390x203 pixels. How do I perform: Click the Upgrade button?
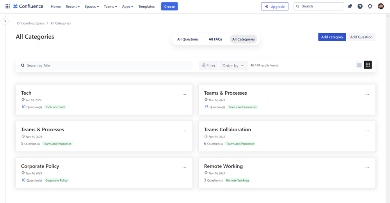tap(275, 7)
